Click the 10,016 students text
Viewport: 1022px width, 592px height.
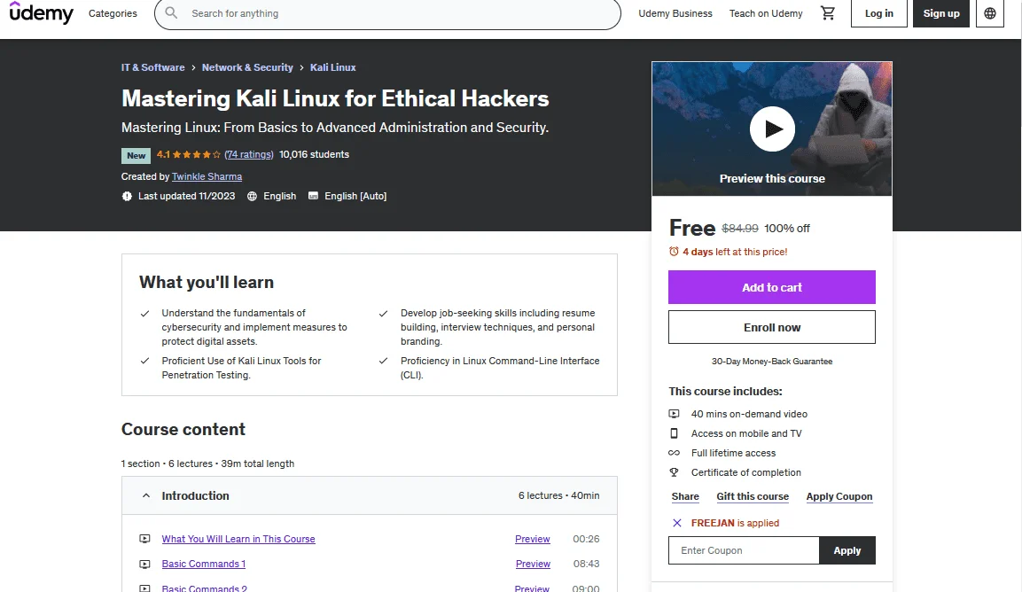(x=314, y=154)
